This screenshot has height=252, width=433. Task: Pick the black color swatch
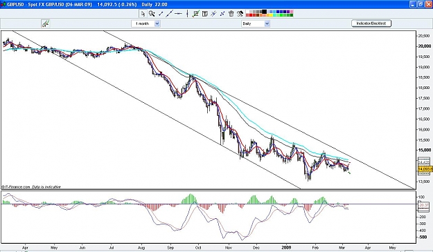(x=264, y=12)
